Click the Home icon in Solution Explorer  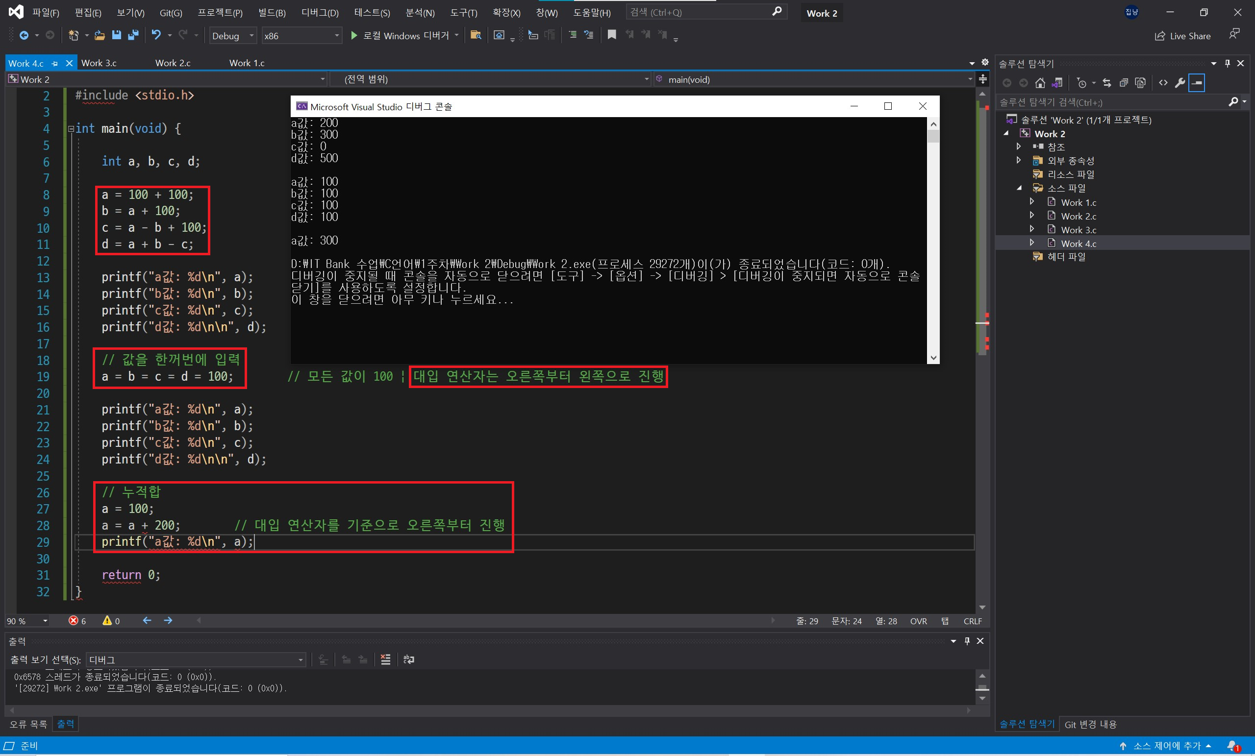(1040, 83)
